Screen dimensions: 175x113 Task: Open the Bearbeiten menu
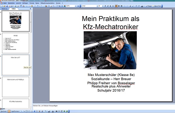click(x=11, y=3)
